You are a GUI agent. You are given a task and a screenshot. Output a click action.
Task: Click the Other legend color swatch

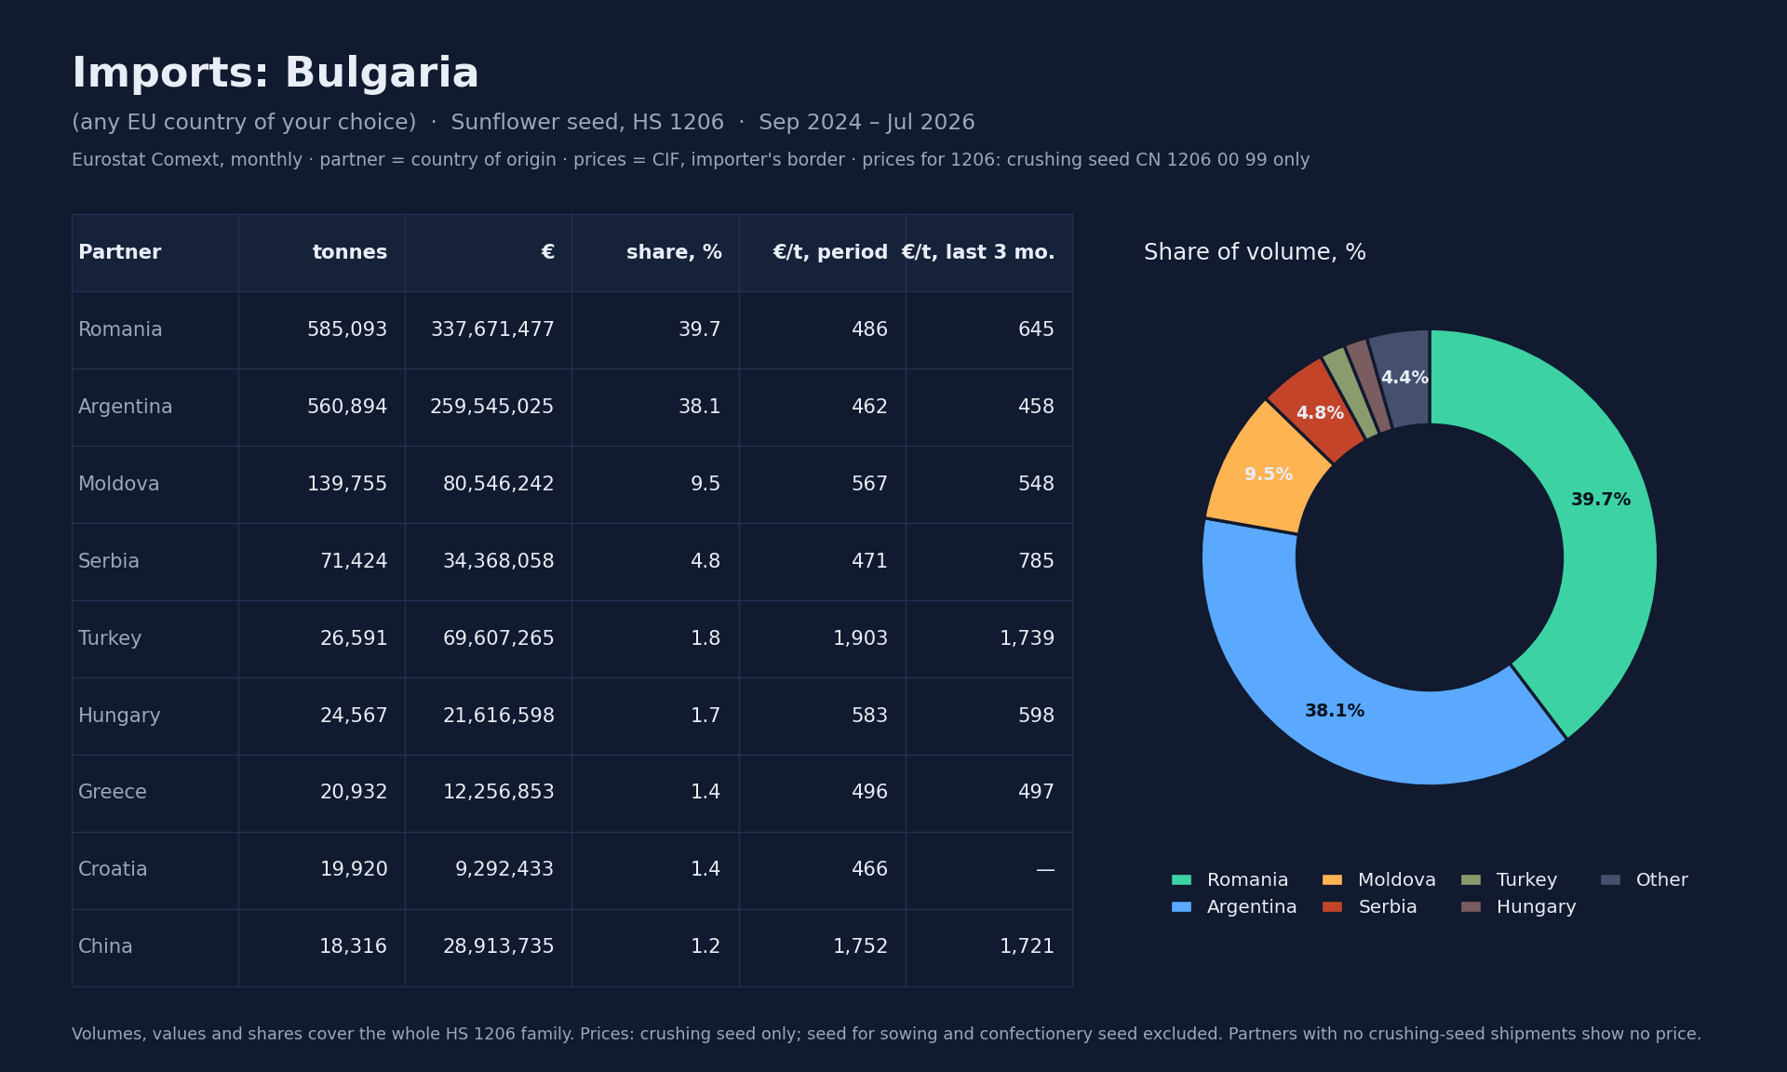[1610, 880]
